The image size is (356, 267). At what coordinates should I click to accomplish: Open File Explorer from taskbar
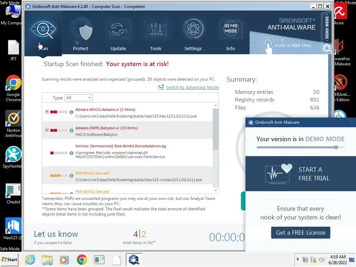(47, 260)
